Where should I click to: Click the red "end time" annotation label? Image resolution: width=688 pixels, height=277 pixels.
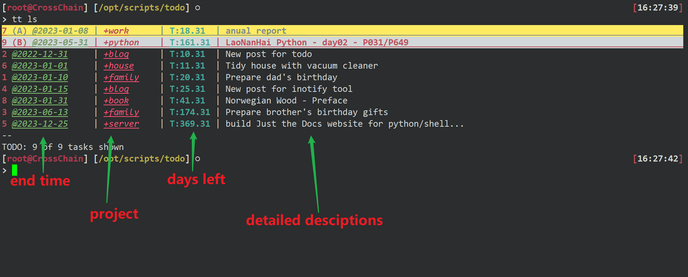pyautogui.click(x=40, y=181)
